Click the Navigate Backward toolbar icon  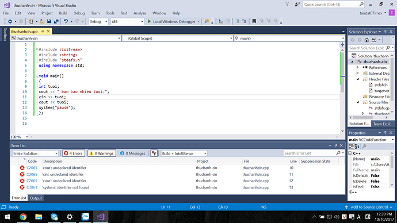10,21
